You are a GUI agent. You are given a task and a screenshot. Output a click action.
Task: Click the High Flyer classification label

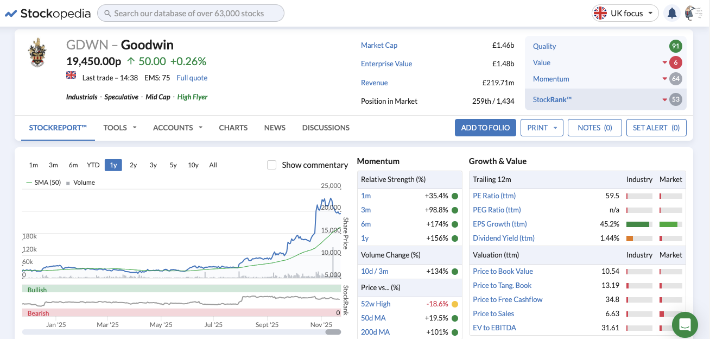click(193, 97)
